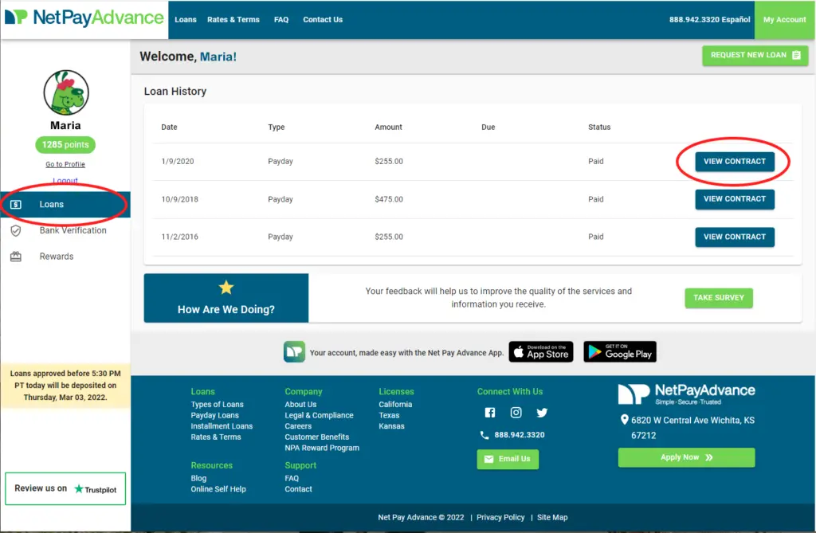
Task: Click the Take Survey button
Action: [x=719, y=298]
